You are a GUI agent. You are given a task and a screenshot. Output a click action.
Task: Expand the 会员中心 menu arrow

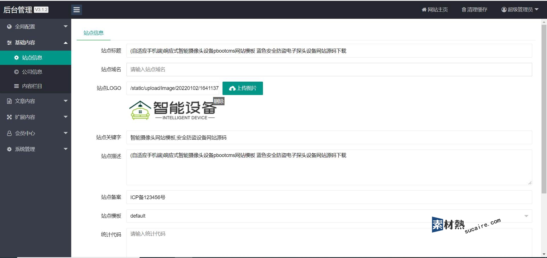(66, 133)
